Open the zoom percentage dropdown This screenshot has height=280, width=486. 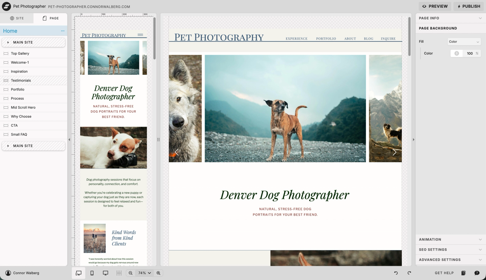(x=144, y=273)
